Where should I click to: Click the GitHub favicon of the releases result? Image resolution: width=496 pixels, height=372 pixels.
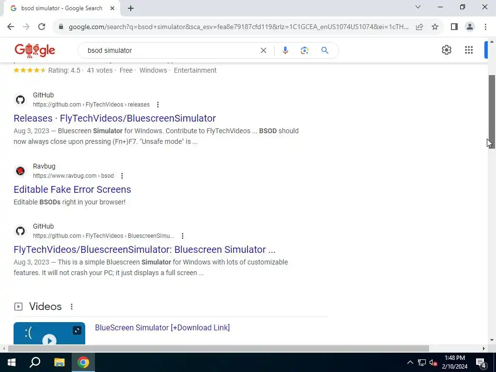point(20,100)
